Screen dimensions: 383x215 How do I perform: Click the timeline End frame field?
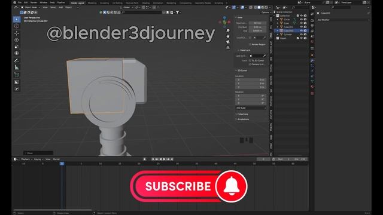[300, 159]
